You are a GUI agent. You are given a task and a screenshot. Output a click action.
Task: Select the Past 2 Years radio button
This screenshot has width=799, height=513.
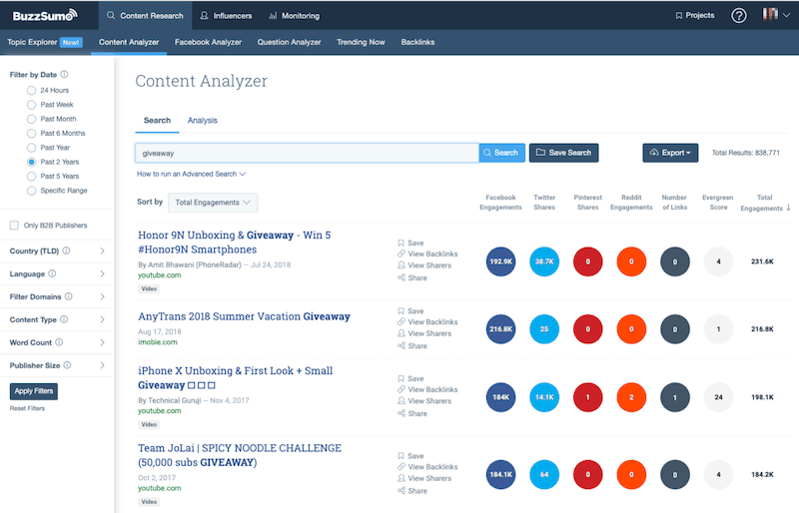pos(32,162)
